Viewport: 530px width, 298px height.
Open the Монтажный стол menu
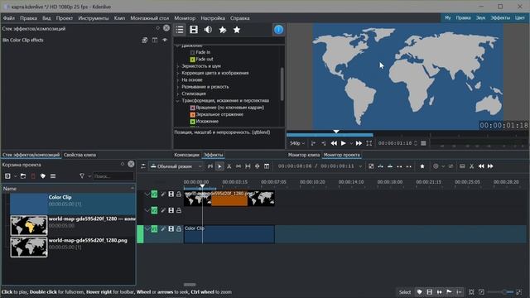click(x=150, y=18)
